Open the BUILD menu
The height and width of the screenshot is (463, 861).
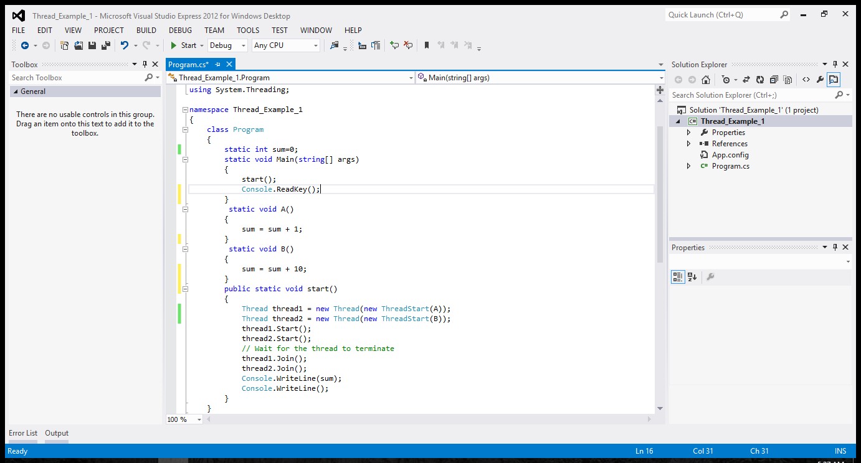click(x=146, y=30)
